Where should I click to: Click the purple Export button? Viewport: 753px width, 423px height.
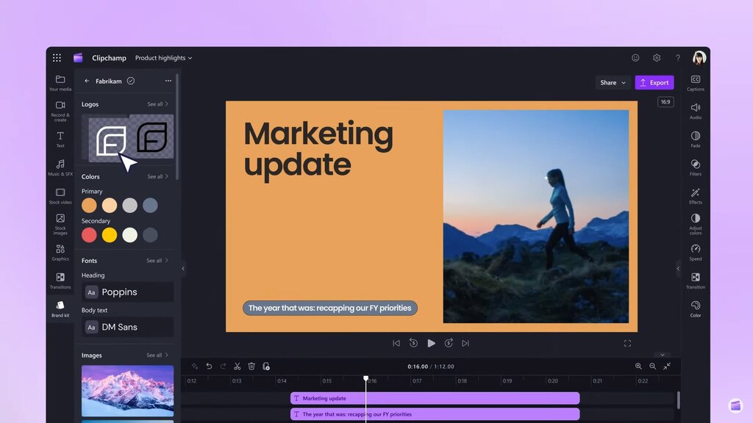point(654,82)
